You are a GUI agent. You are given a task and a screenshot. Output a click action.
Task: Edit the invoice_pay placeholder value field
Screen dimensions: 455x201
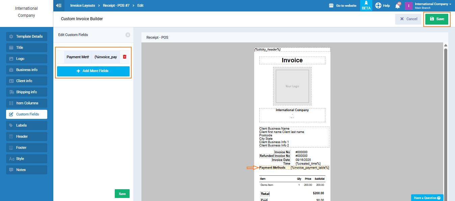(x=106, y=57)
